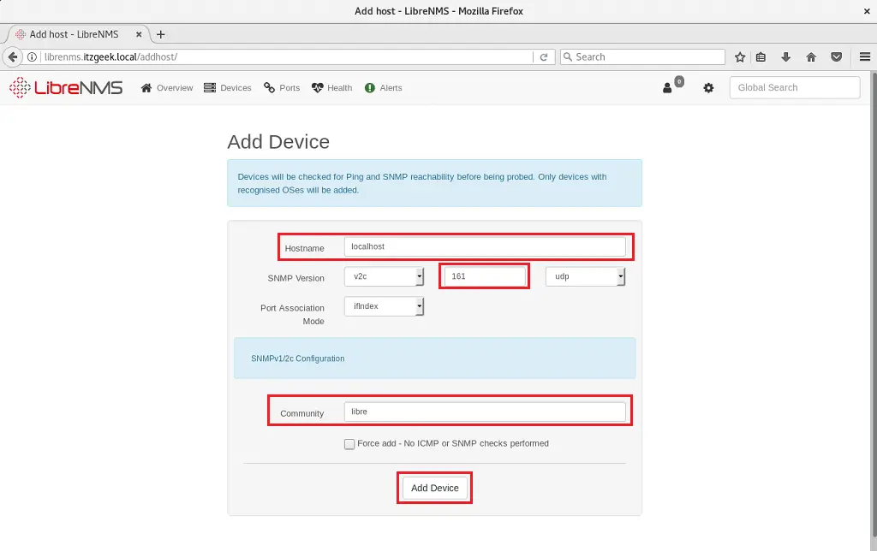
Task: Focus the Global Search box
Action: 794,87
